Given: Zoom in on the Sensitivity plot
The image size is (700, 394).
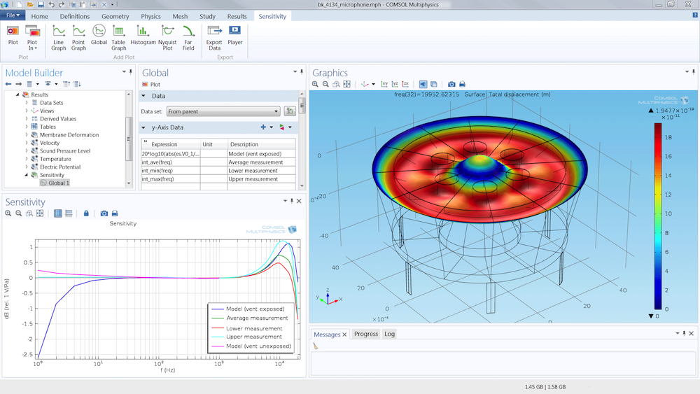Looking at the screenshot, I should click(x=9, y=213).
